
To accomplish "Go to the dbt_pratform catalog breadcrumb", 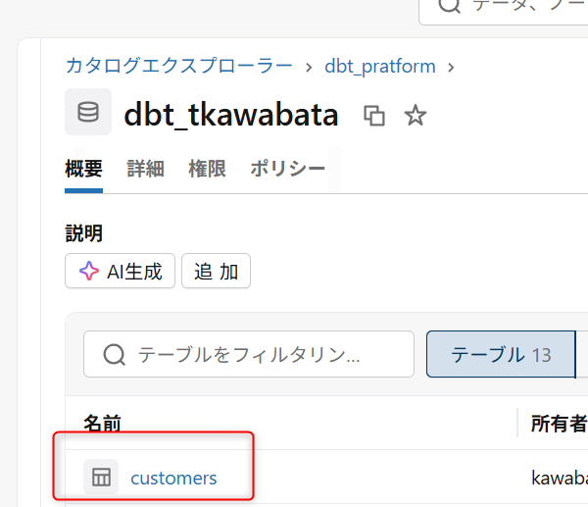I will coord(380,67).
